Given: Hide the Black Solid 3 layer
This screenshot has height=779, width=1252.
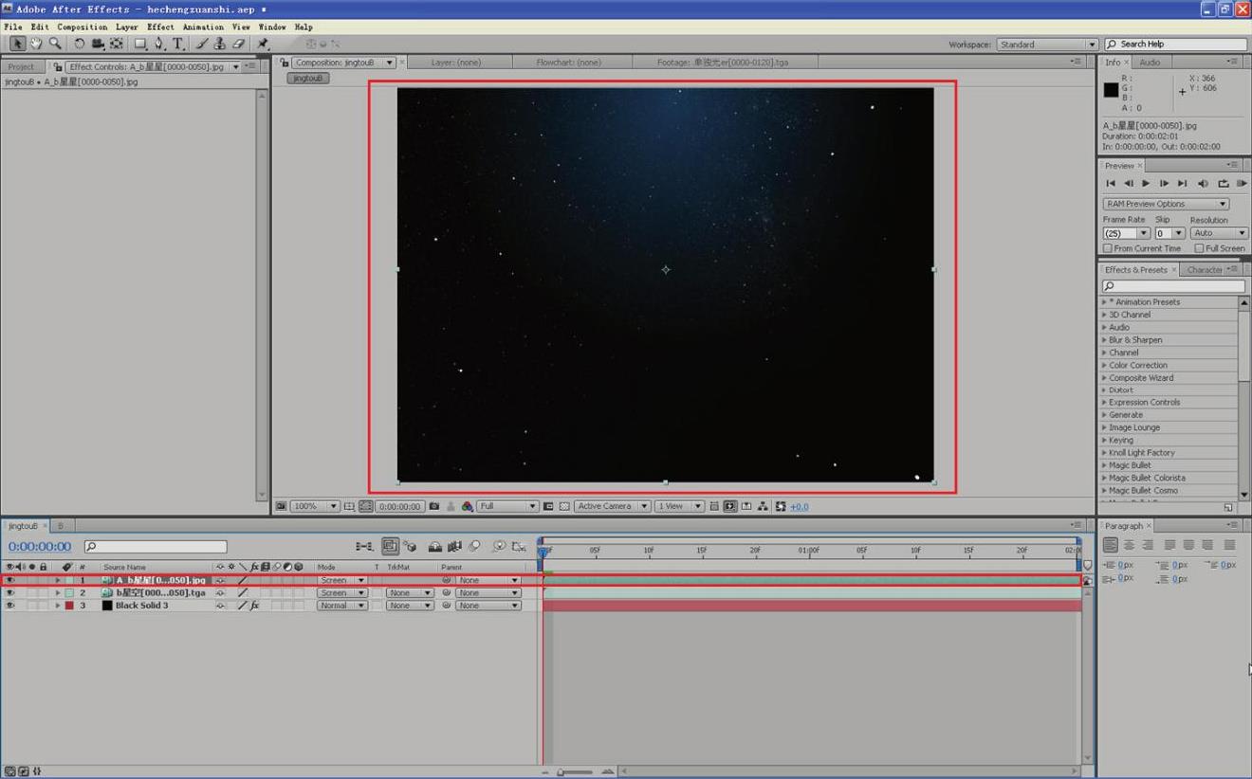Looking at the screenshot, I should pos(10,605).
